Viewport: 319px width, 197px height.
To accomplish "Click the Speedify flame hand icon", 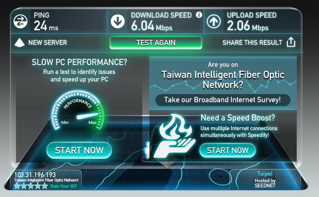I will click(x=174, y=136).
